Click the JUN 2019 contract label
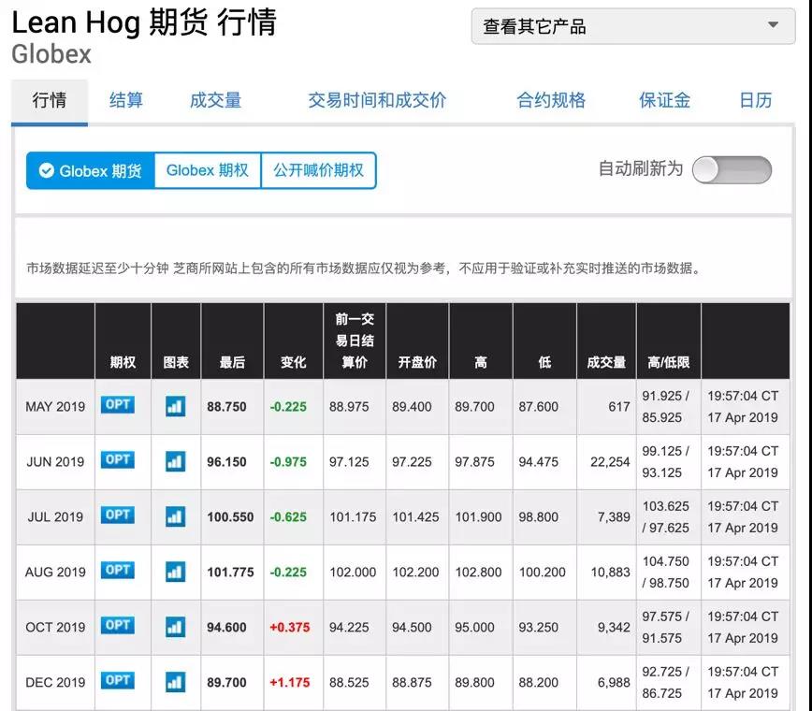812x711 pixels. pyautogui.click(x=55, y=461)
